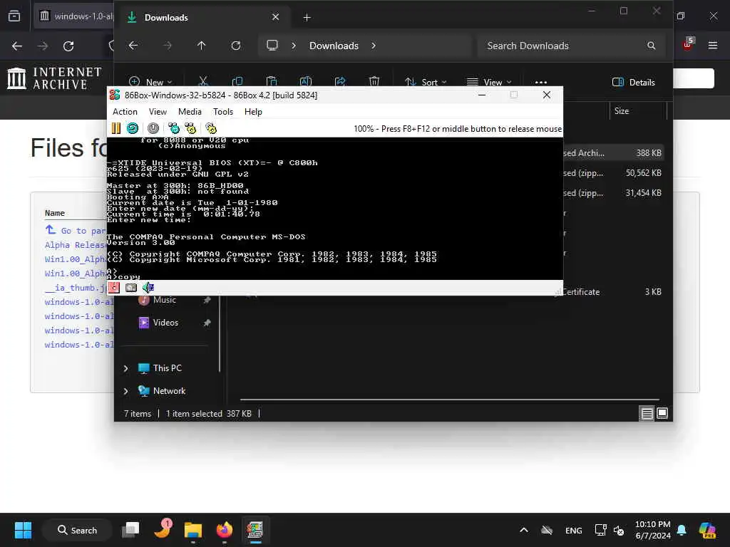The width and height of the screenshot is (730, 547).
Task: Go back in File Explorer
Action: point(133,46)
